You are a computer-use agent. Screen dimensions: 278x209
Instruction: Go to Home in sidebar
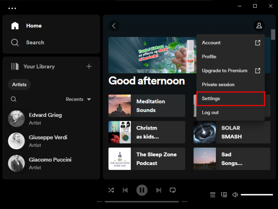coord(27,26)
